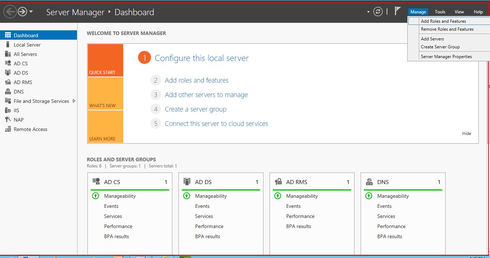Screen dimensions: 490x258
Task: Select Local Server in the sidebar
Action: pos(27,45)
